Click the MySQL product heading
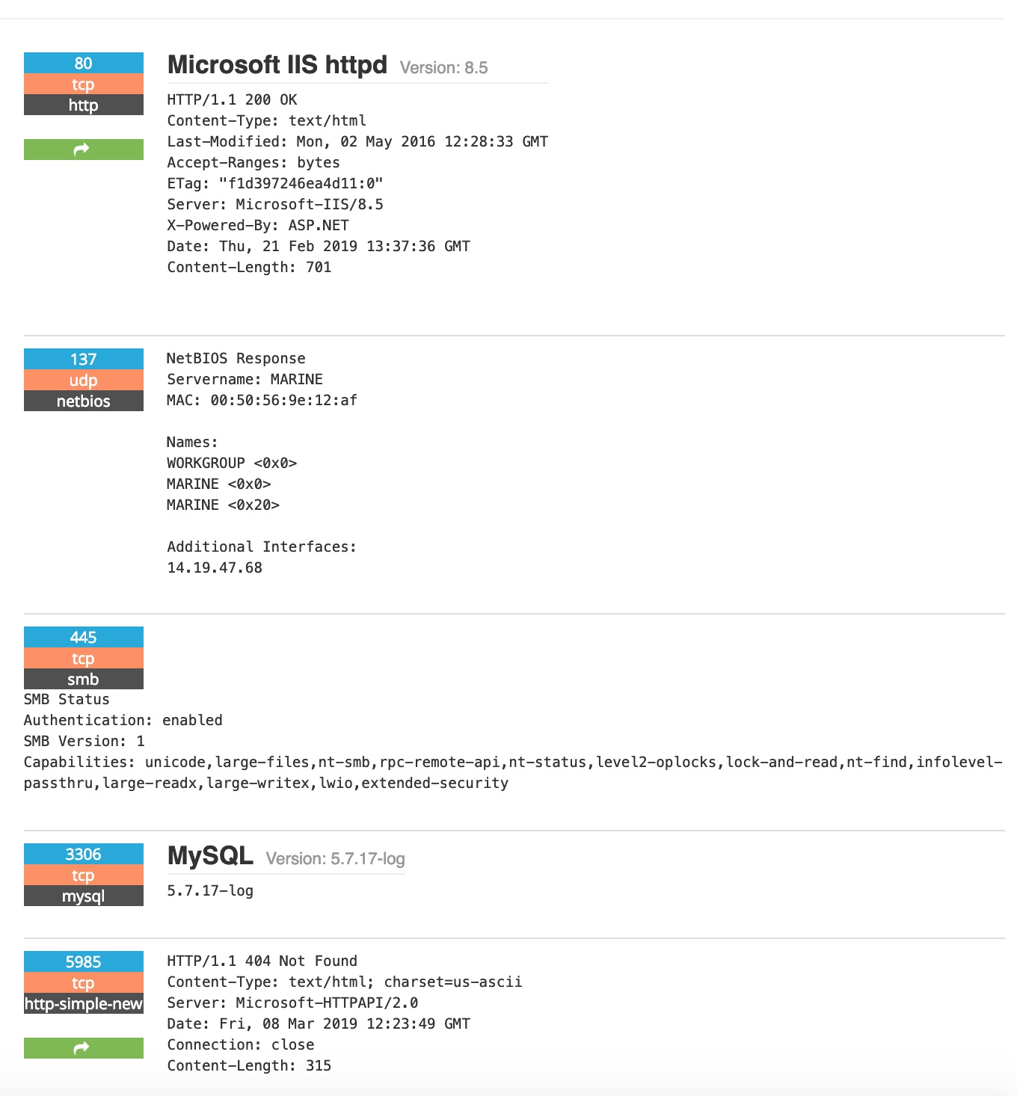Viewport: 1017px width, 1096px height. click(x=210, y=856)
